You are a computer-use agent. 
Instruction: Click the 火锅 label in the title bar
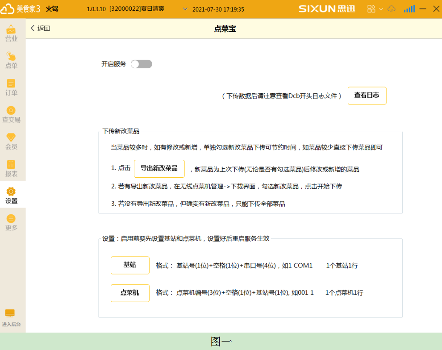tap(52, 9)
